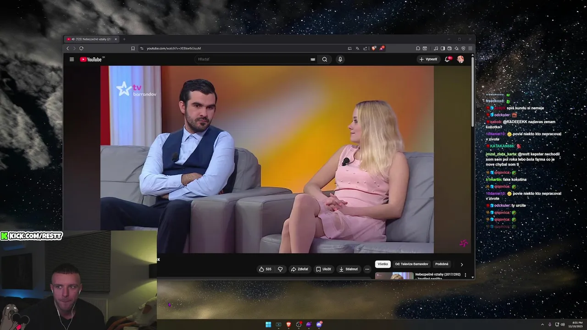This screenshot has width=587, height=330.
Task: Open Vytvoriť create menu
Action: [x=428, y=59]
